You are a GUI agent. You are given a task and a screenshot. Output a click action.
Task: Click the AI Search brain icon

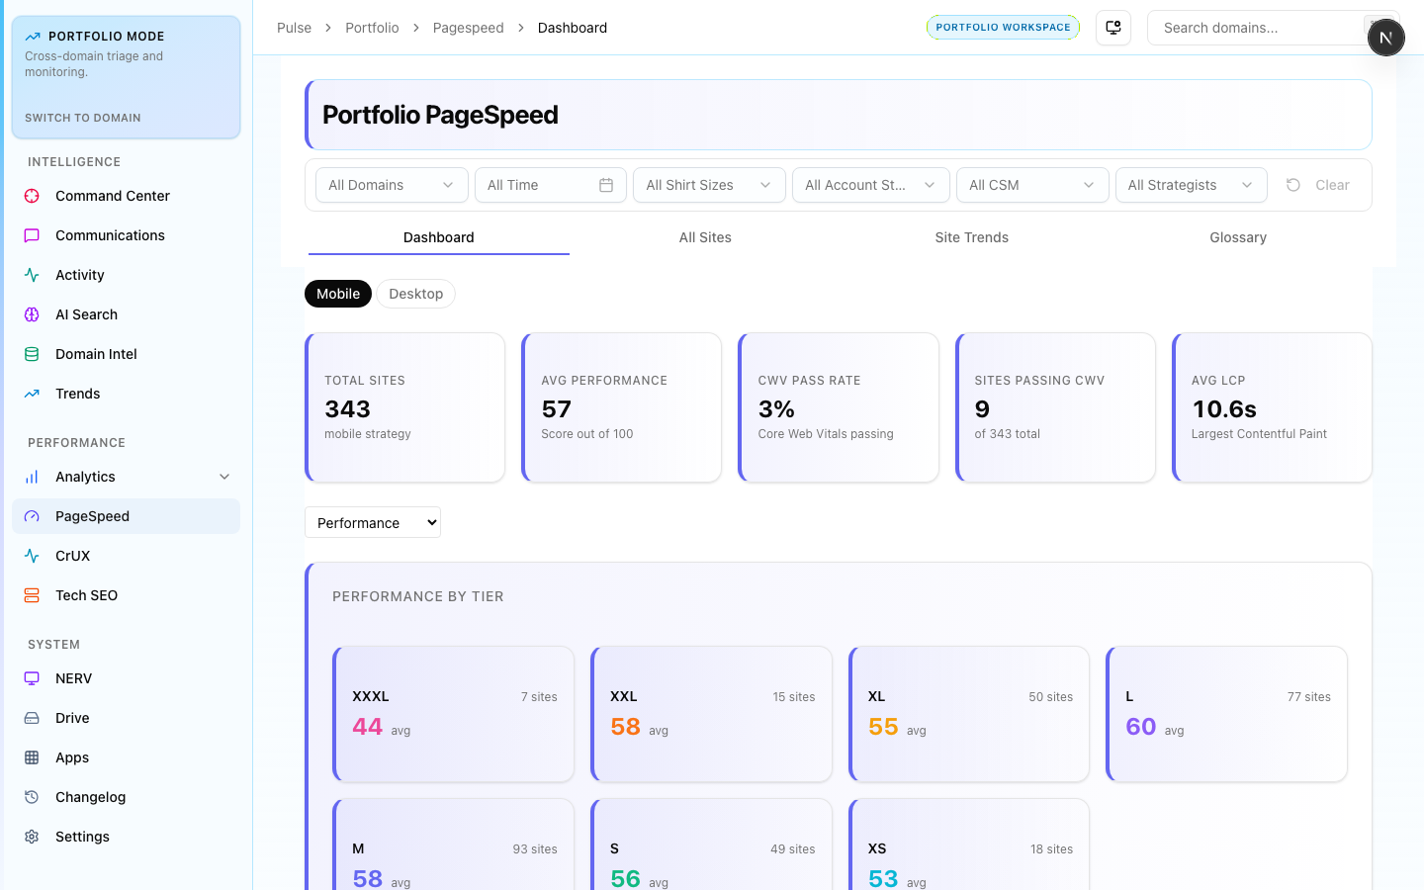point(32,314)
